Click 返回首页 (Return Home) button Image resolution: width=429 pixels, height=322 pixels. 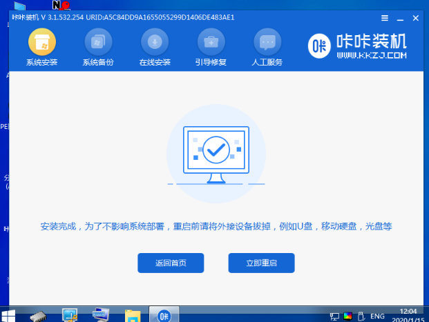pos(171,263)
